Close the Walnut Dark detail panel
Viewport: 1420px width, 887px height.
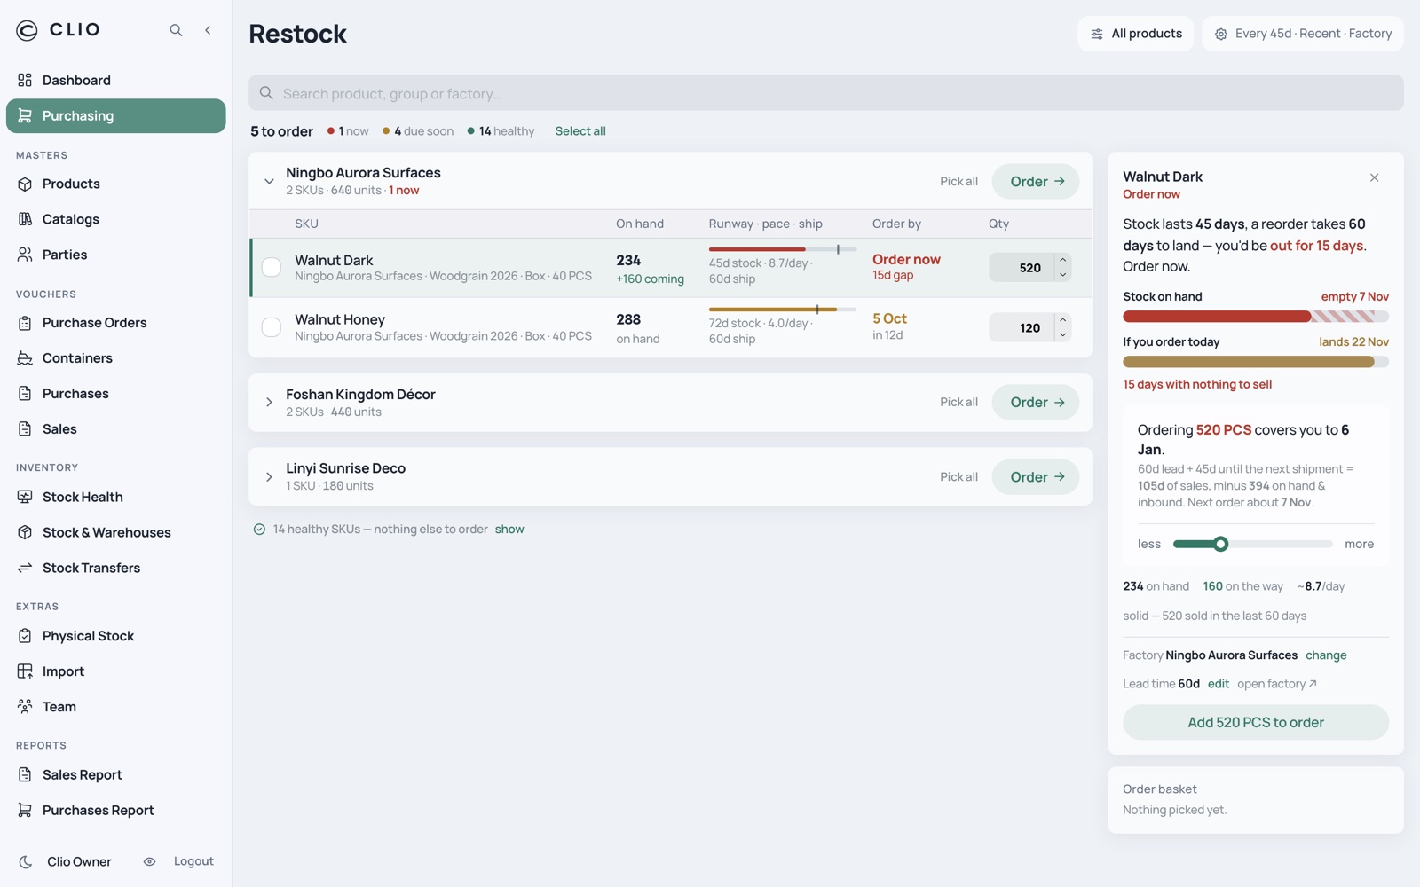[1374, 177]
